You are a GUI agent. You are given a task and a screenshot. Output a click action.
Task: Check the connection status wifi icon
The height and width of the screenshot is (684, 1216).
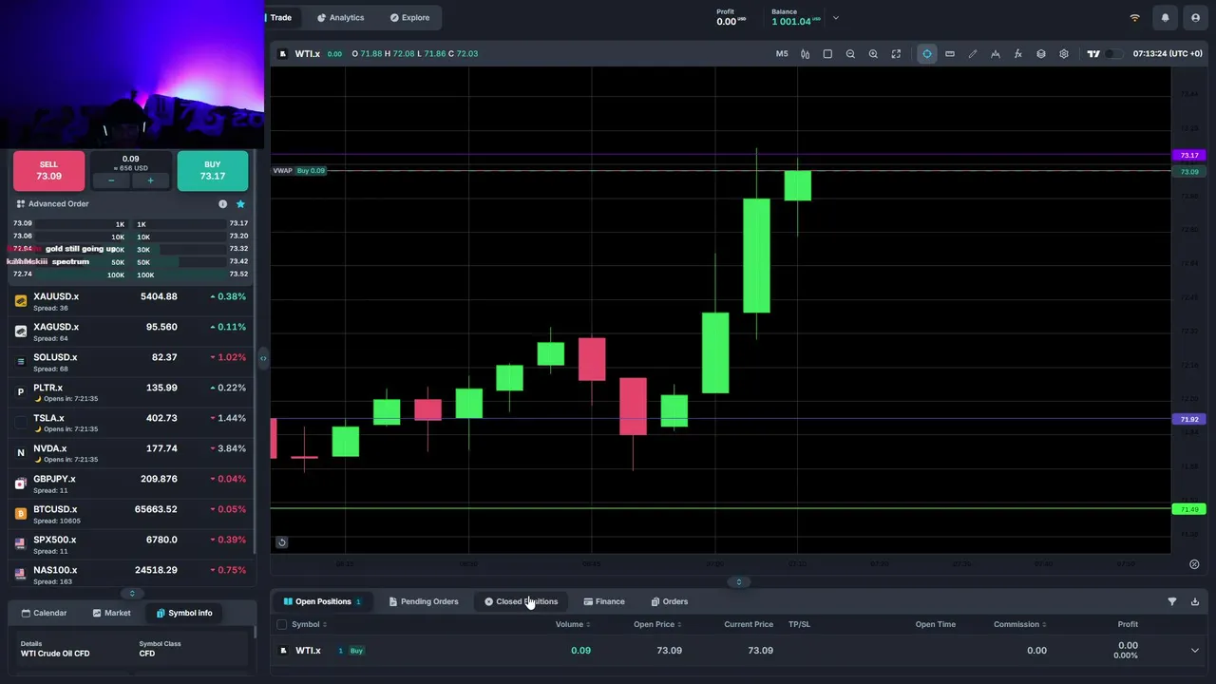pyautogui.click(x=1134, y=18)
